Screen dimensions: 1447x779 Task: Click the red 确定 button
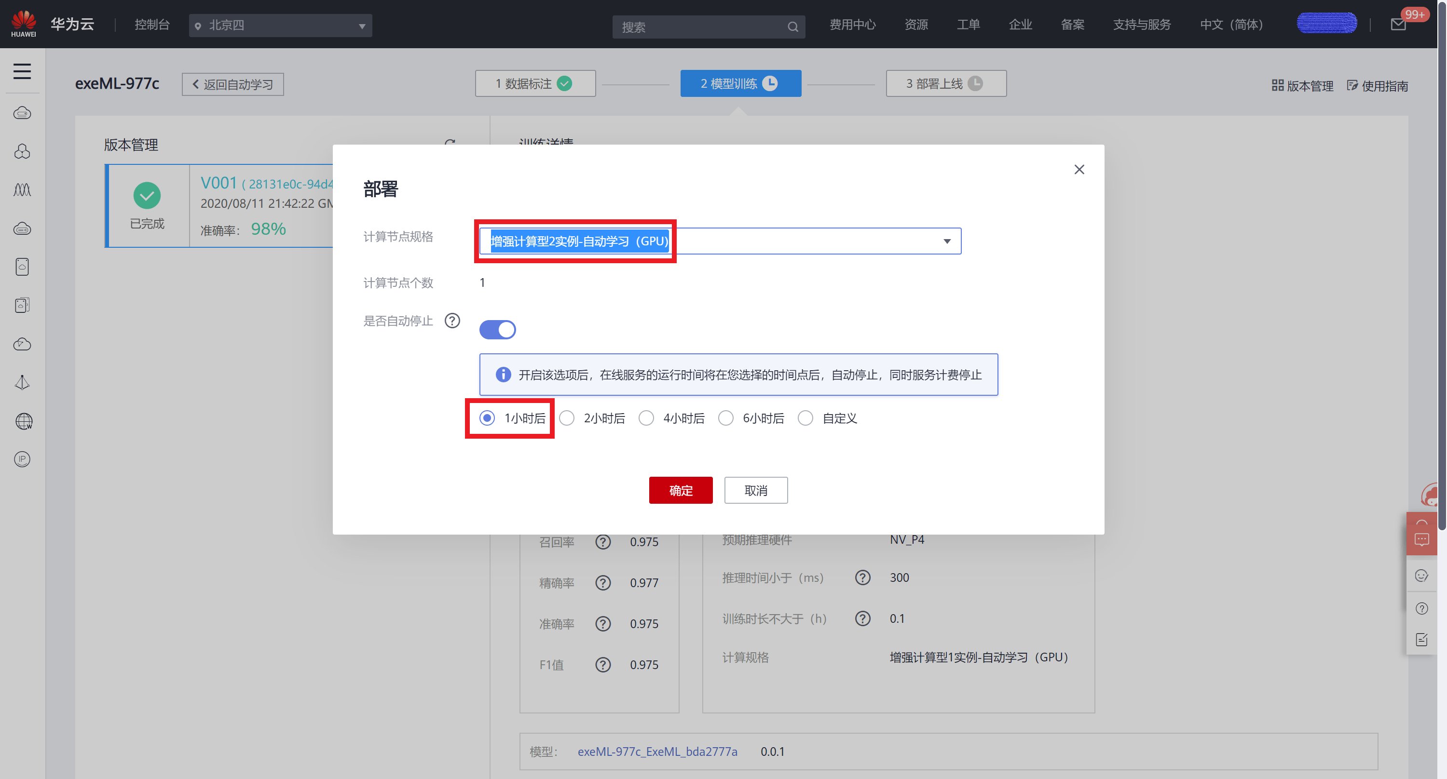tap(680, 490)
